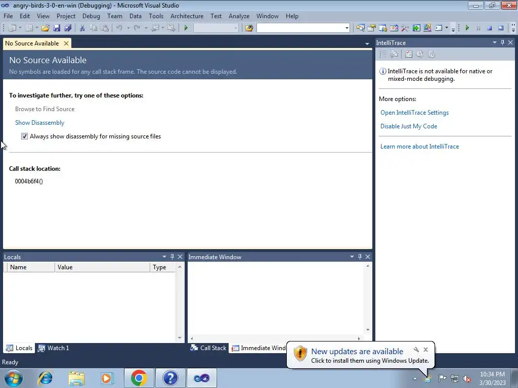Viewport: 518px width, 388px height.
Task: Open the Tools menu
Action: [156, 16]
